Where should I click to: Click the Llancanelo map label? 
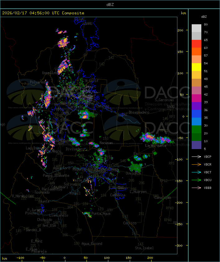[x=59, y=215]
